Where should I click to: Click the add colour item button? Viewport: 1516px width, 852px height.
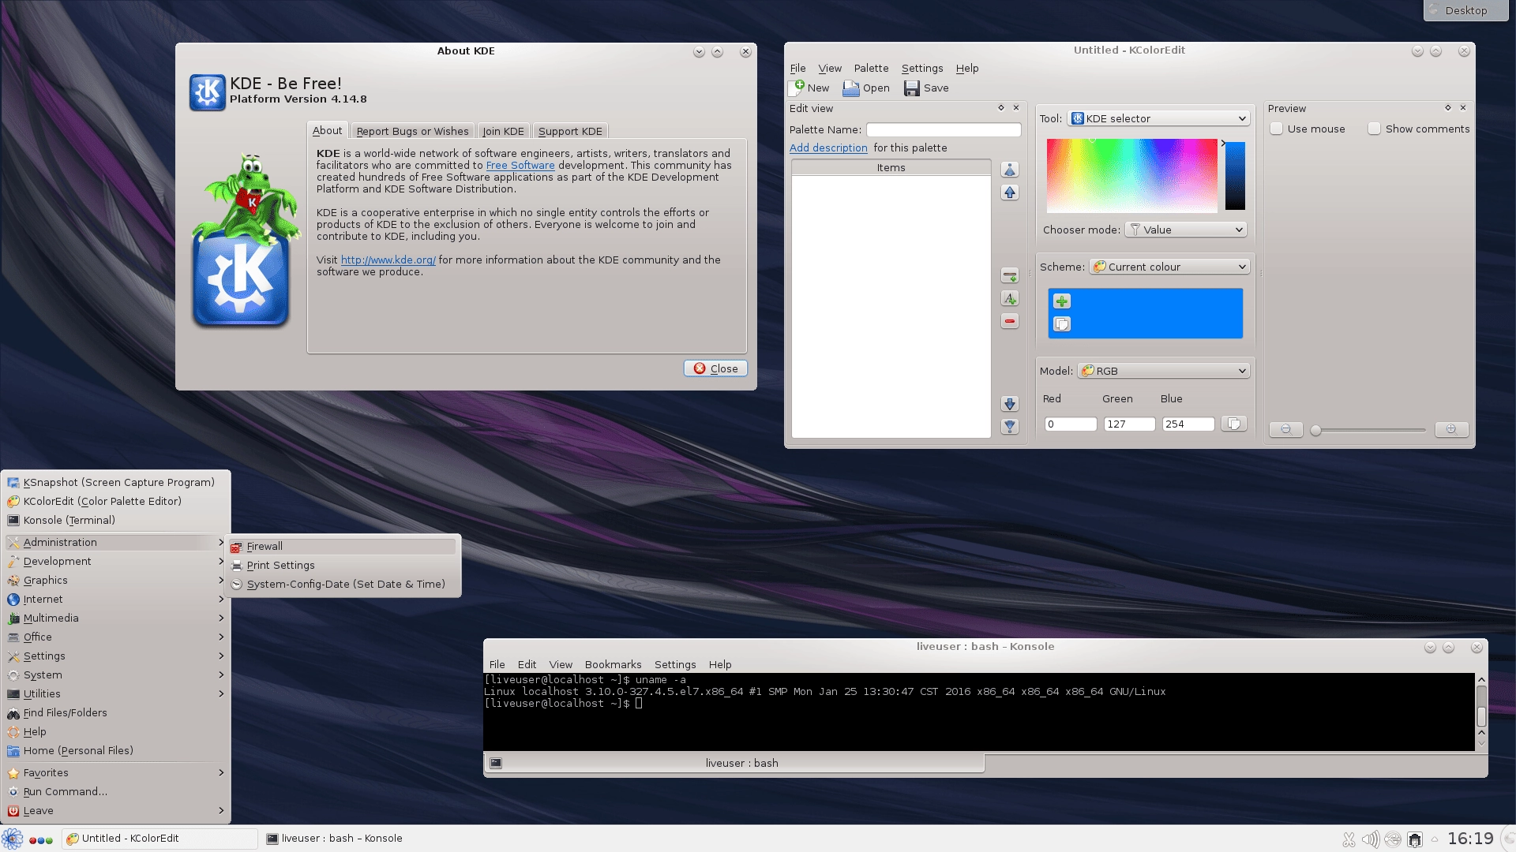click(x=1010, y=275)
